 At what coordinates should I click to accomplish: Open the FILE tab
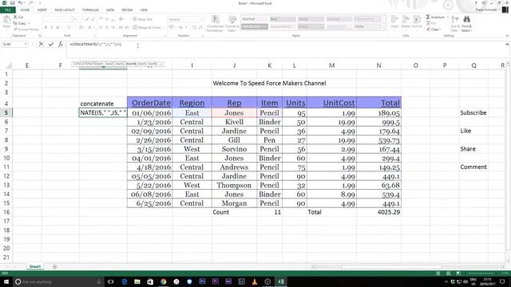point(7,10)
